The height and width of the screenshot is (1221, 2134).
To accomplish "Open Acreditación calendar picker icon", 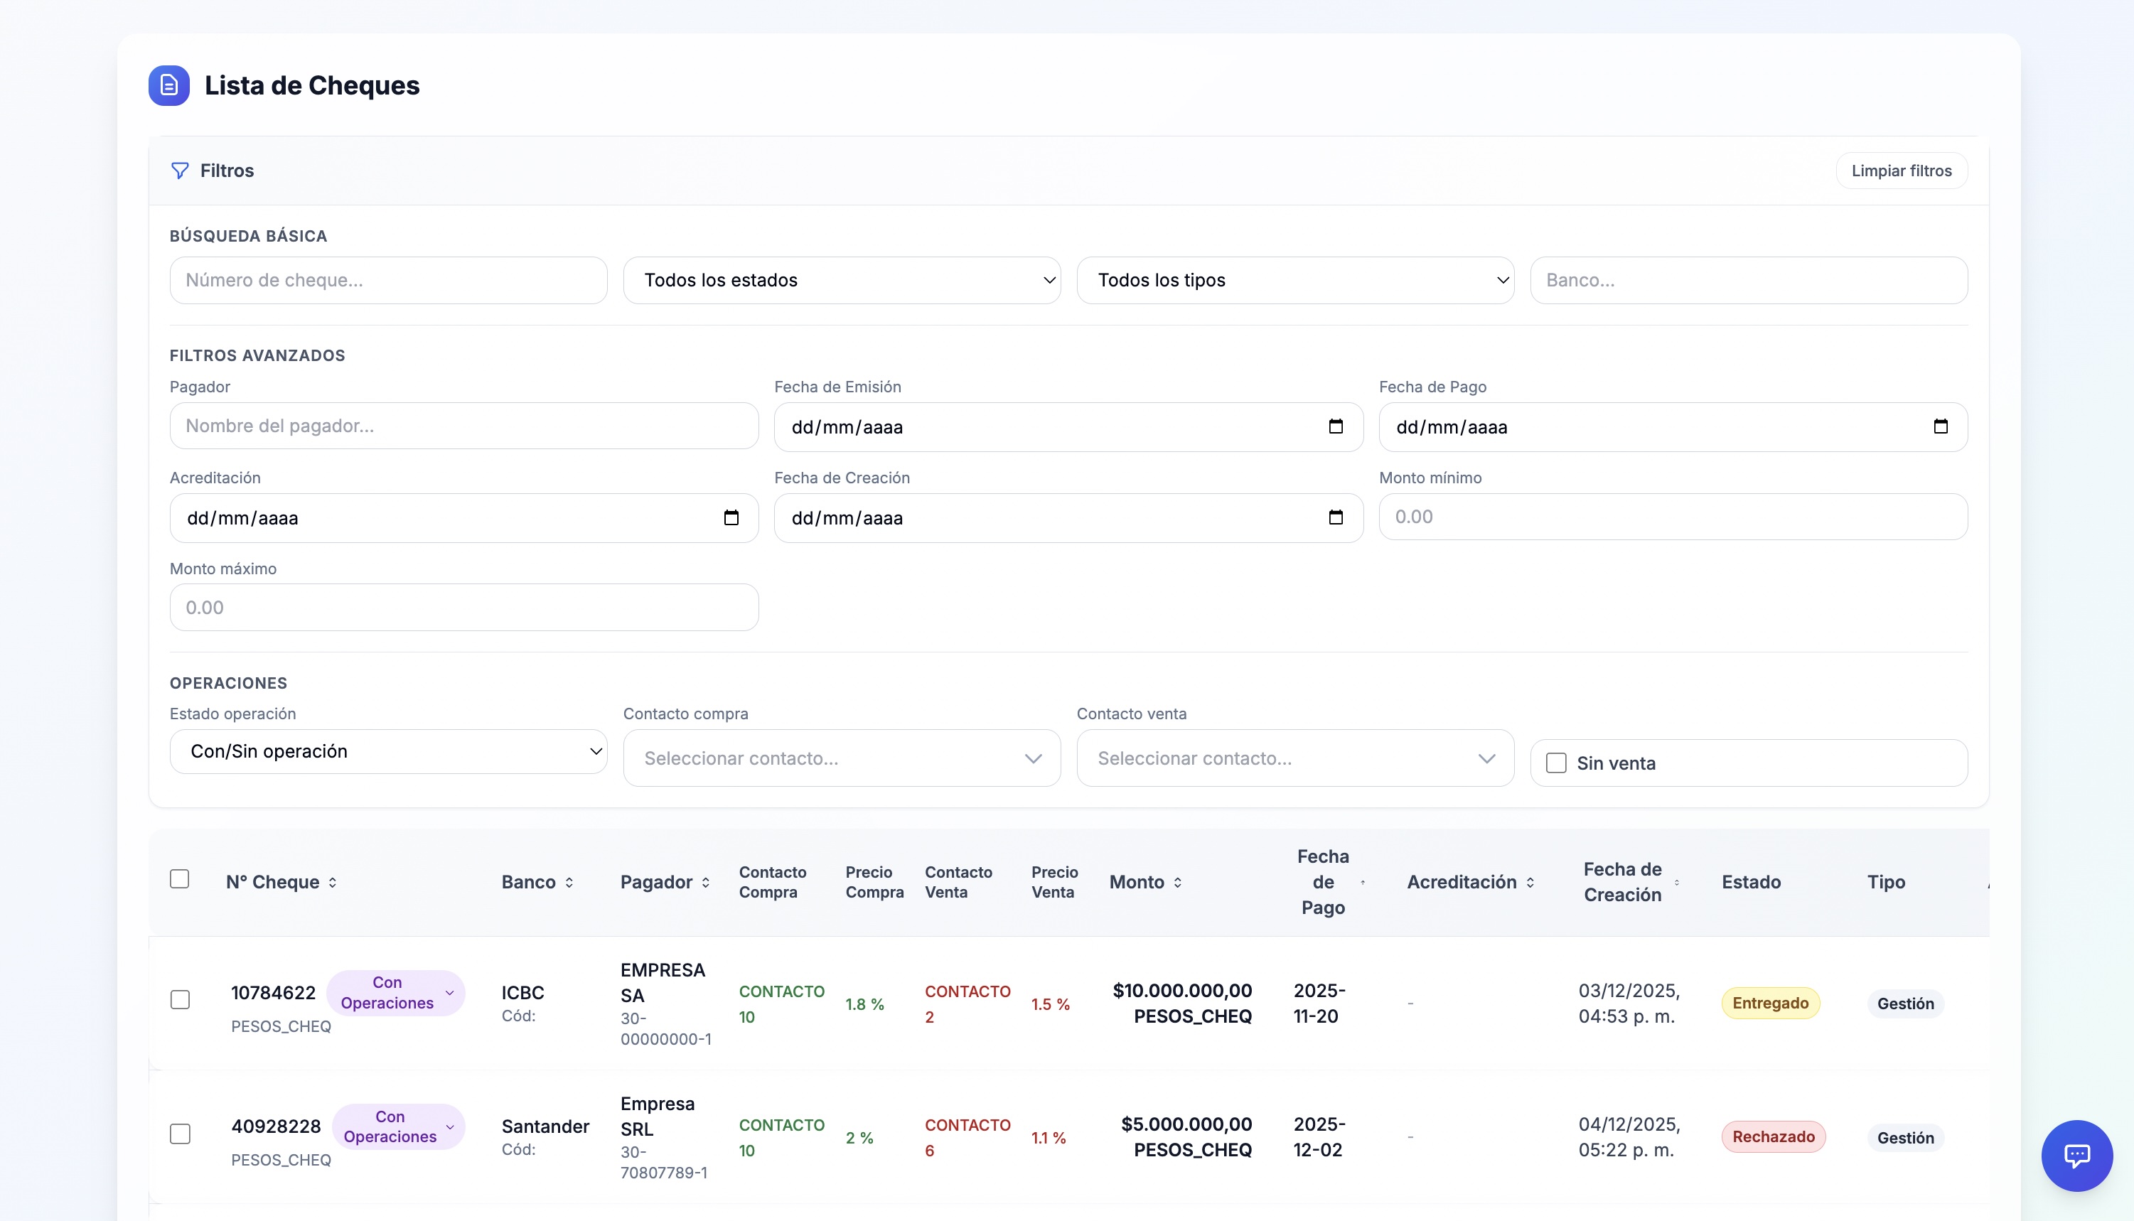I will click(730, 517).
